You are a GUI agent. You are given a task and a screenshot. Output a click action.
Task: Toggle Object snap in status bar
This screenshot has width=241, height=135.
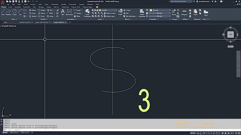(x=217, y=133)
